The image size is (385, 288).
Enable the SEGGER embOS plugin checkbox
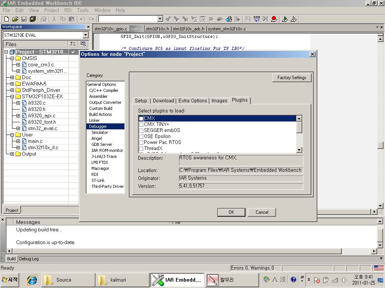(141, 130)
